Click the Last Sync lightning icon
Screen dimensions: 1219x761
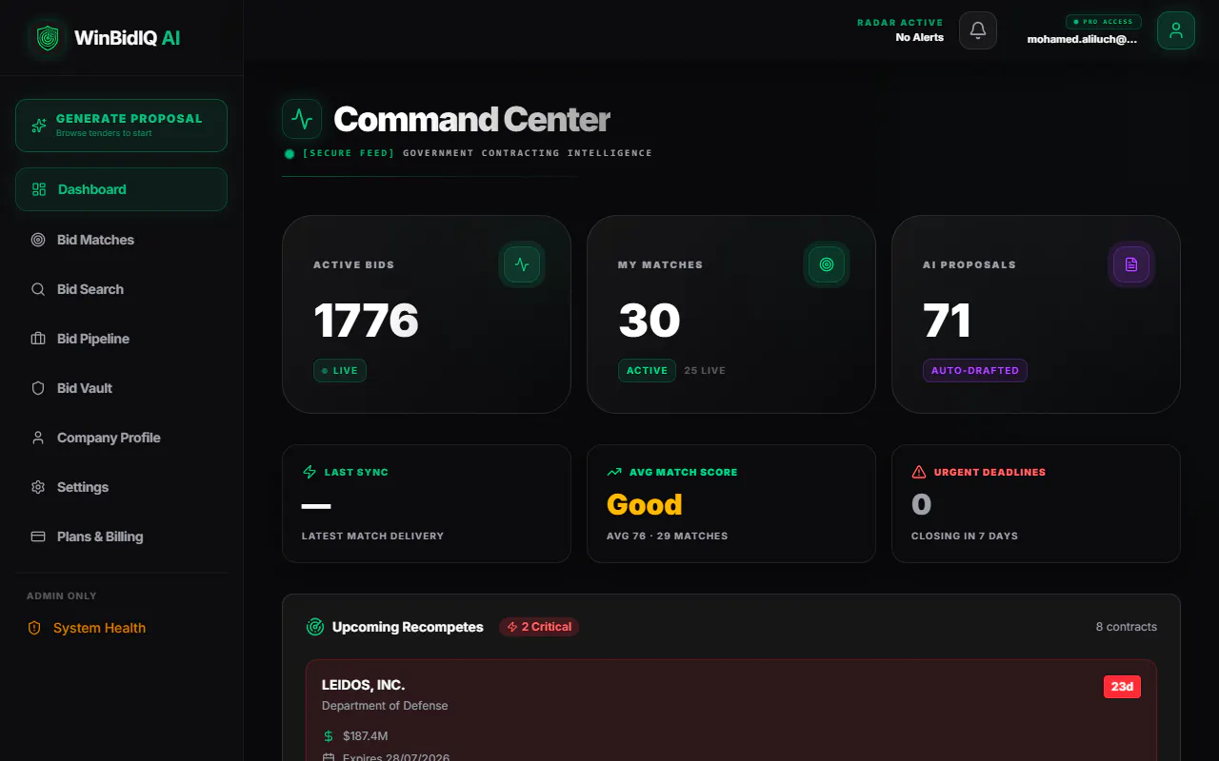pos(309,472)
